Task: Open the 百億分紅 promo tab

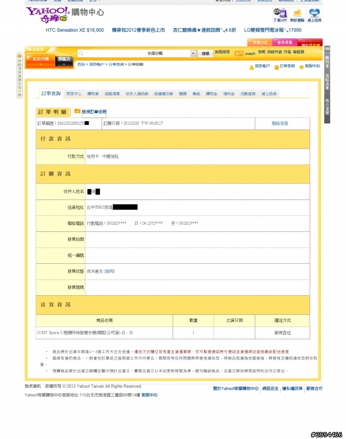Action: tap(260, 42)
